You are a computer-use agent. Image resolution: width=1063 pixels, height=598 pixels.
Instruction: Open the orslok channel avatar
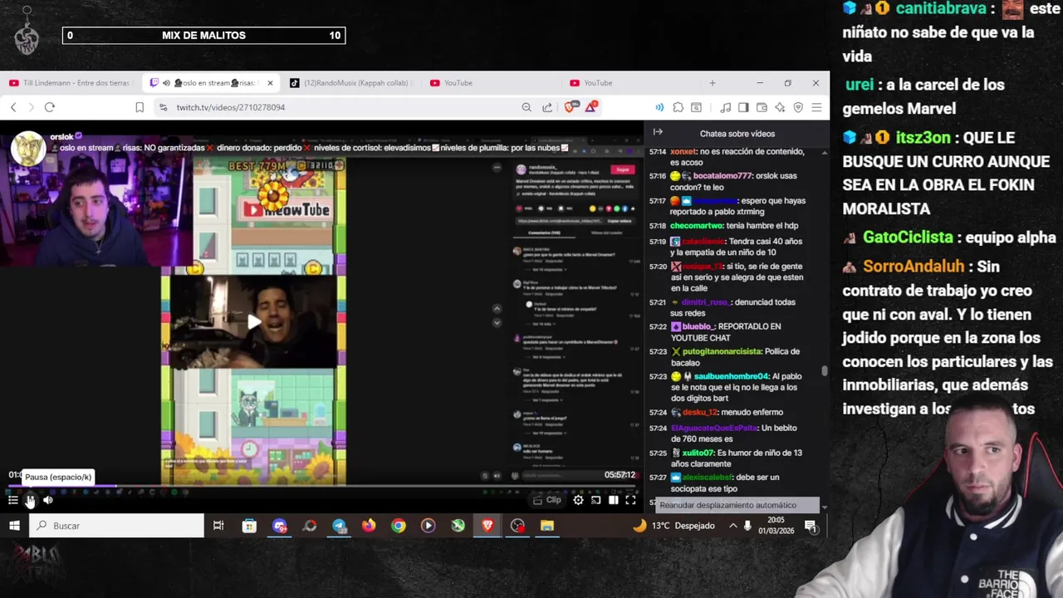pos(27,149)
